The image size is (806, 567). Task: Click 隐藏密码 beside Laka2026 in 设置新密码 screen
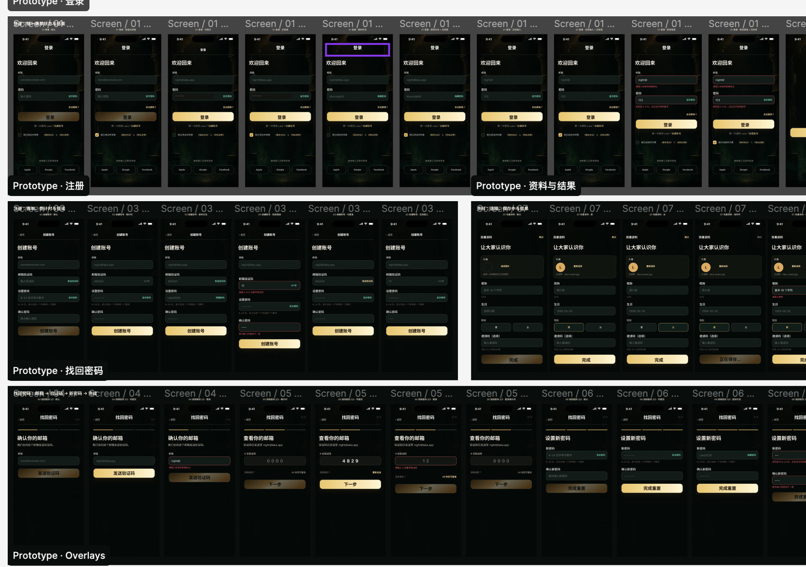pyautogui.click(x=752, y=455)
